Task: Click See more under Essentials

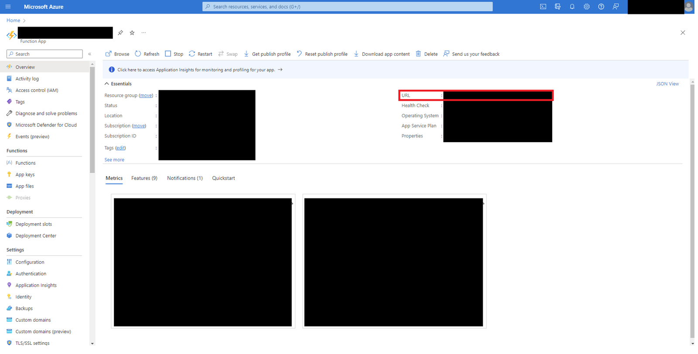Action: (114, 160)
